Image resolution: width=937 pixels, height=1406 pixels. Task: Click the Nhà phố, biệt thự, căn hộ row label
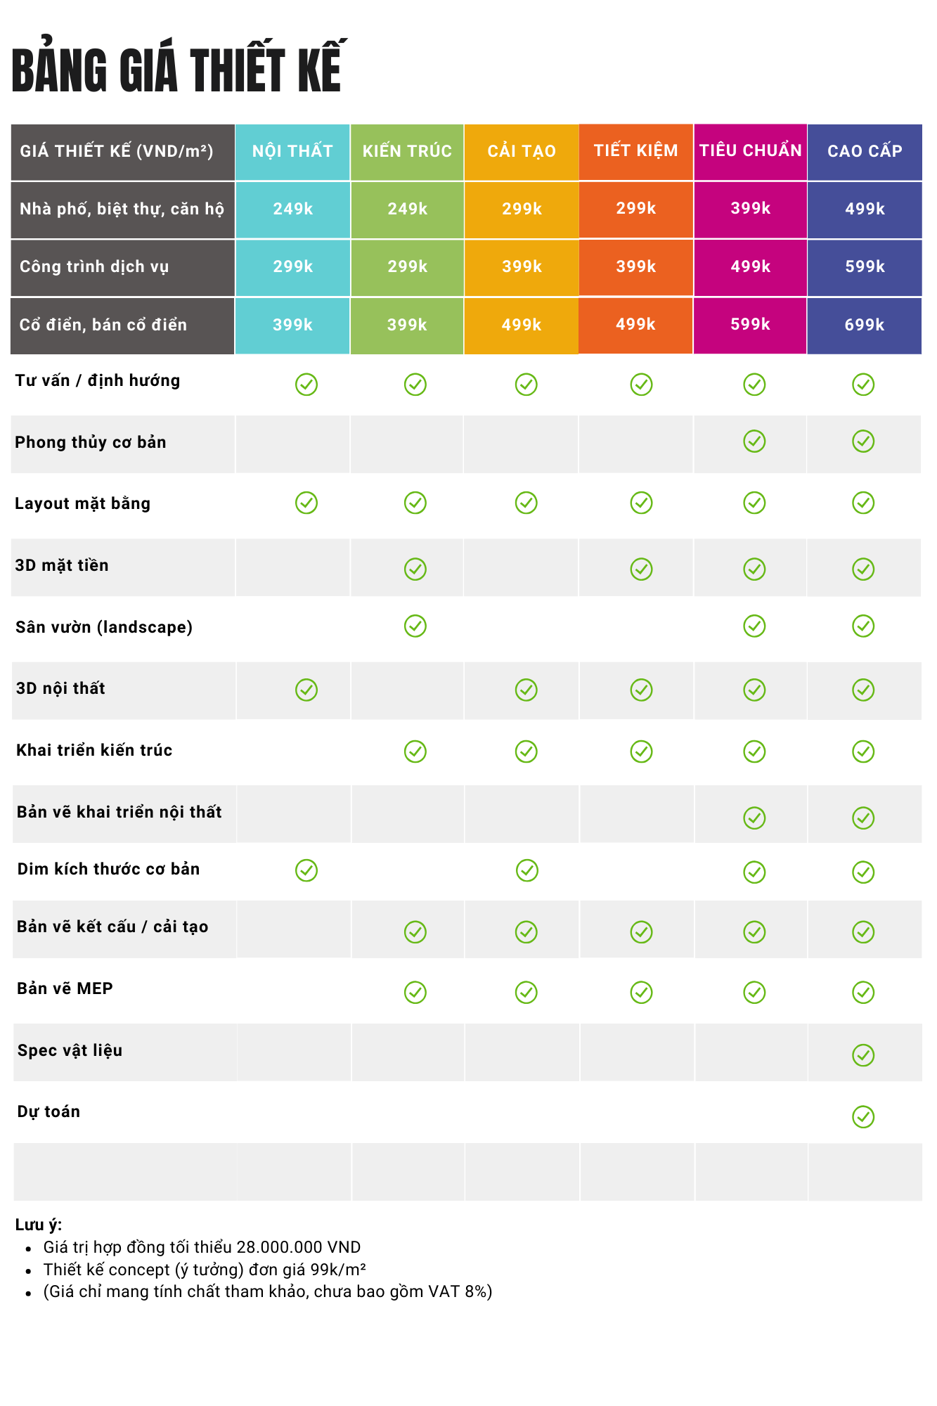tap(122, 209)
